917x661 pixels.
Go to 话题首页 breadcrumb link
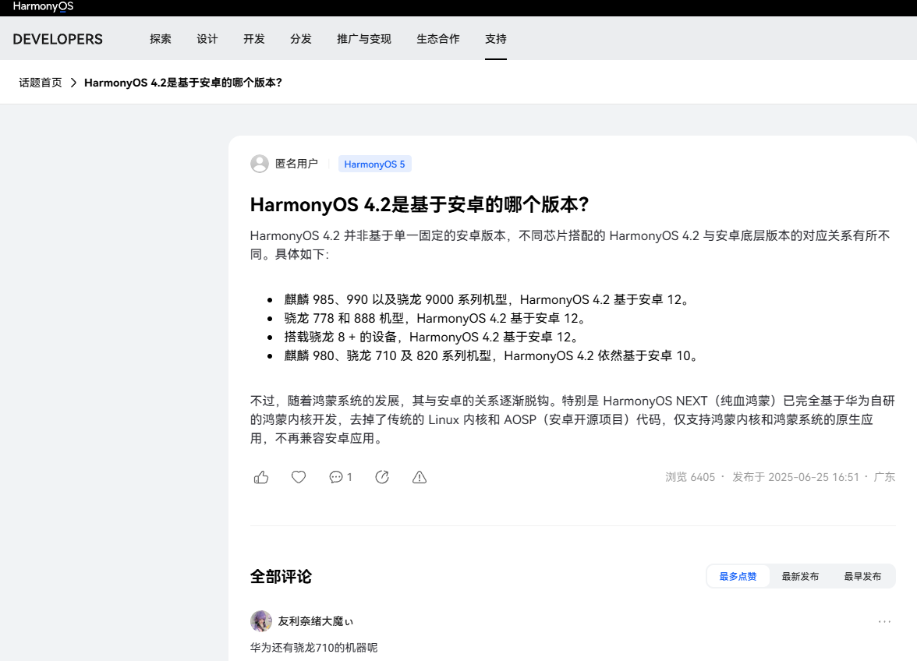[41, 83]
